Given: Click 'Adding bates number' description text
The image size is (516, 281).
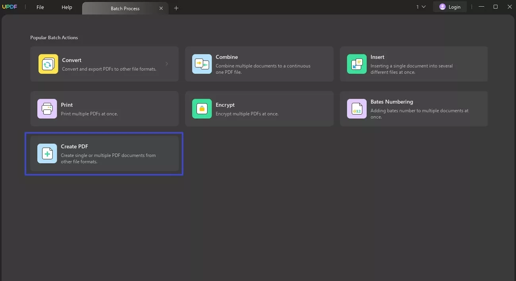Looking at the screenshot, I should [419, 114].
